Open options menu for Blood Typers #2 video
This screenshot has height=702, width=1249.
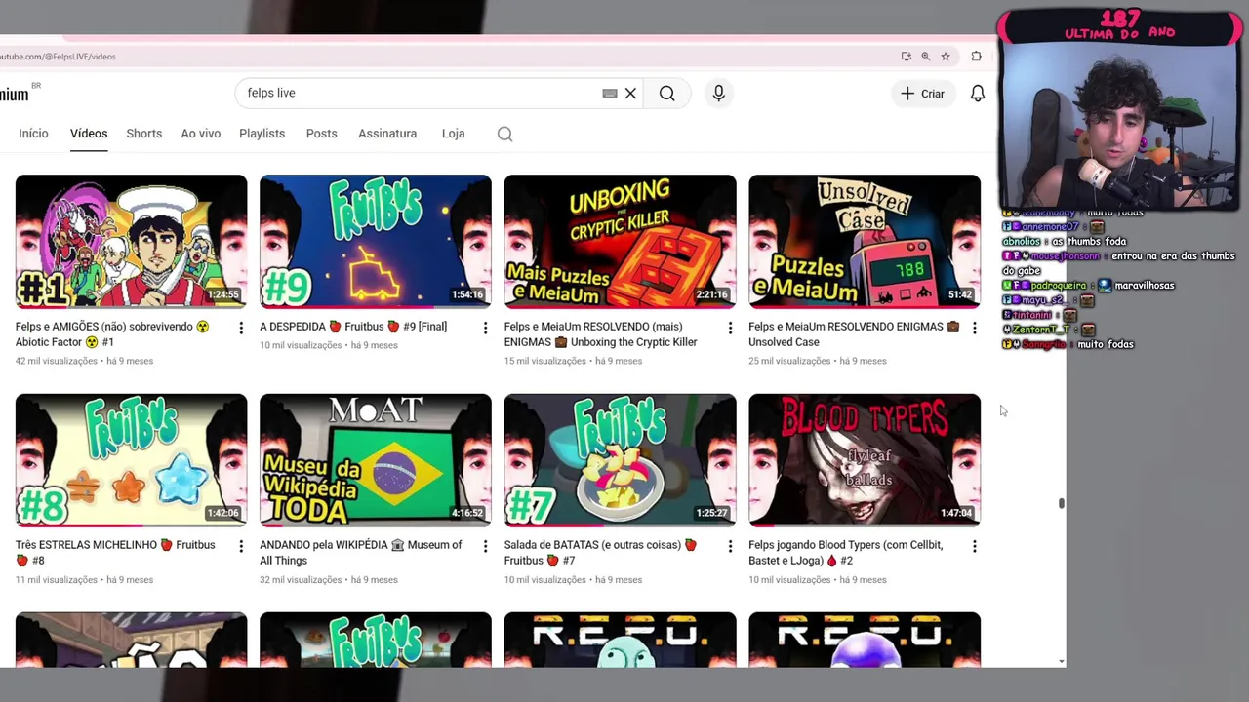pyautogui.click(x=974, y=547)
